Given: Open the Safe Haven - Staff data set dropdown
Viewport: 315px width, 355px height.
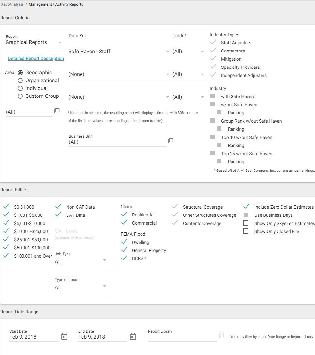Looking at the screenshot, I should (119, 52).
